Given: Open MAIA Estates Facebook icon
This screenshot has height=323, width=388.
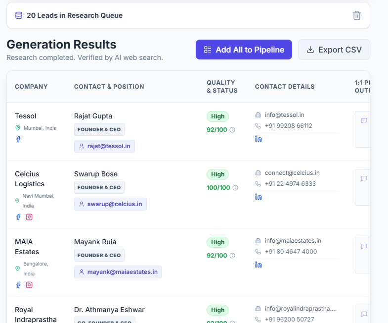Looking at the screenshot, I should [x=18, y=285].
